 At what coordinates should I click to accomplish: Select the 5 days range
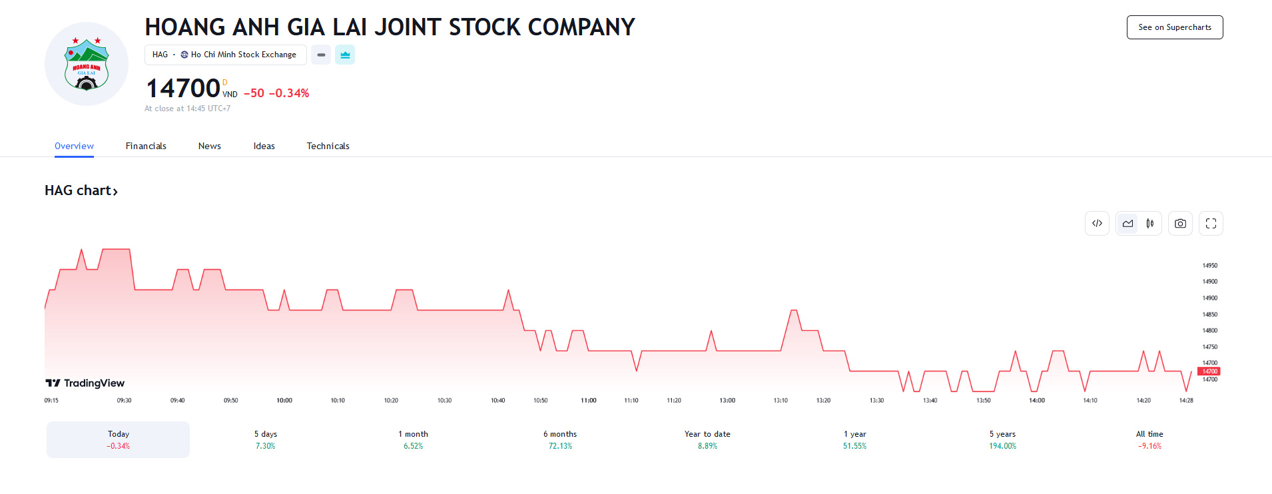point(265,439)
